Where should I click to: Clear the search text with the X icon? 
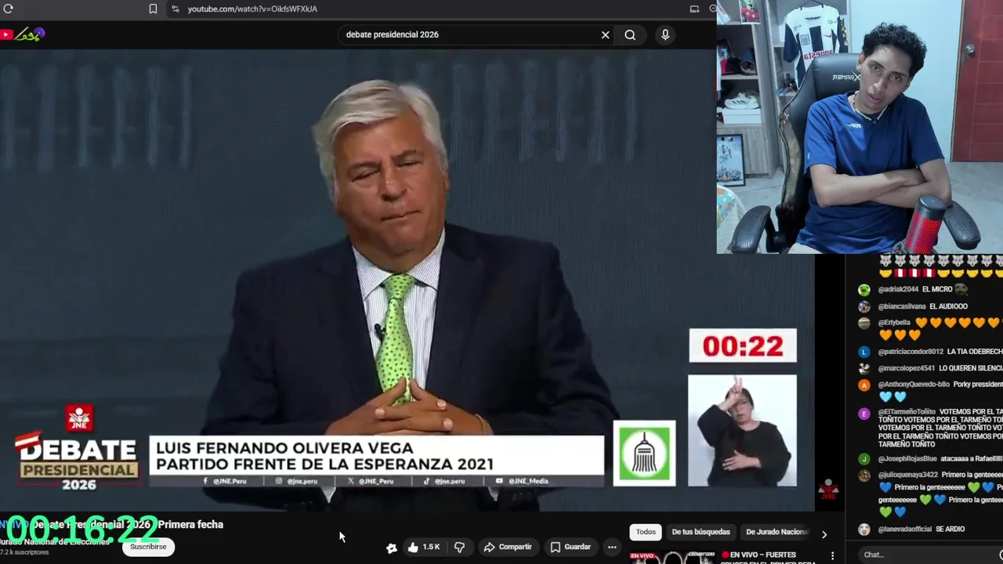(x=605, y=34)
